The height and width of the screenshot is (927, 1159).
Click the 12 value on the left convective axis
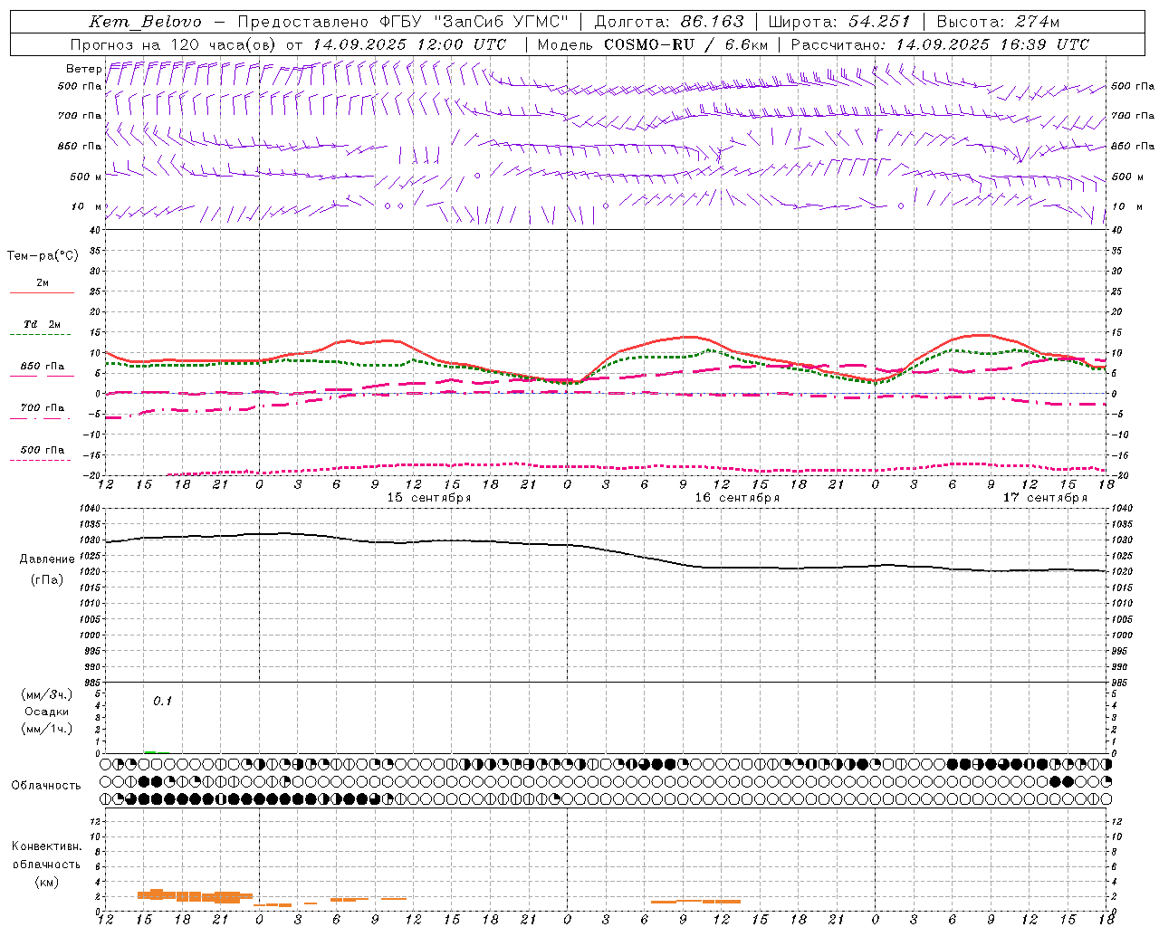click(95, 821)
